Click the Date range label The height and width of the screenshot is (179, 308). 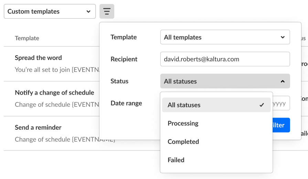tap(126, 103)
